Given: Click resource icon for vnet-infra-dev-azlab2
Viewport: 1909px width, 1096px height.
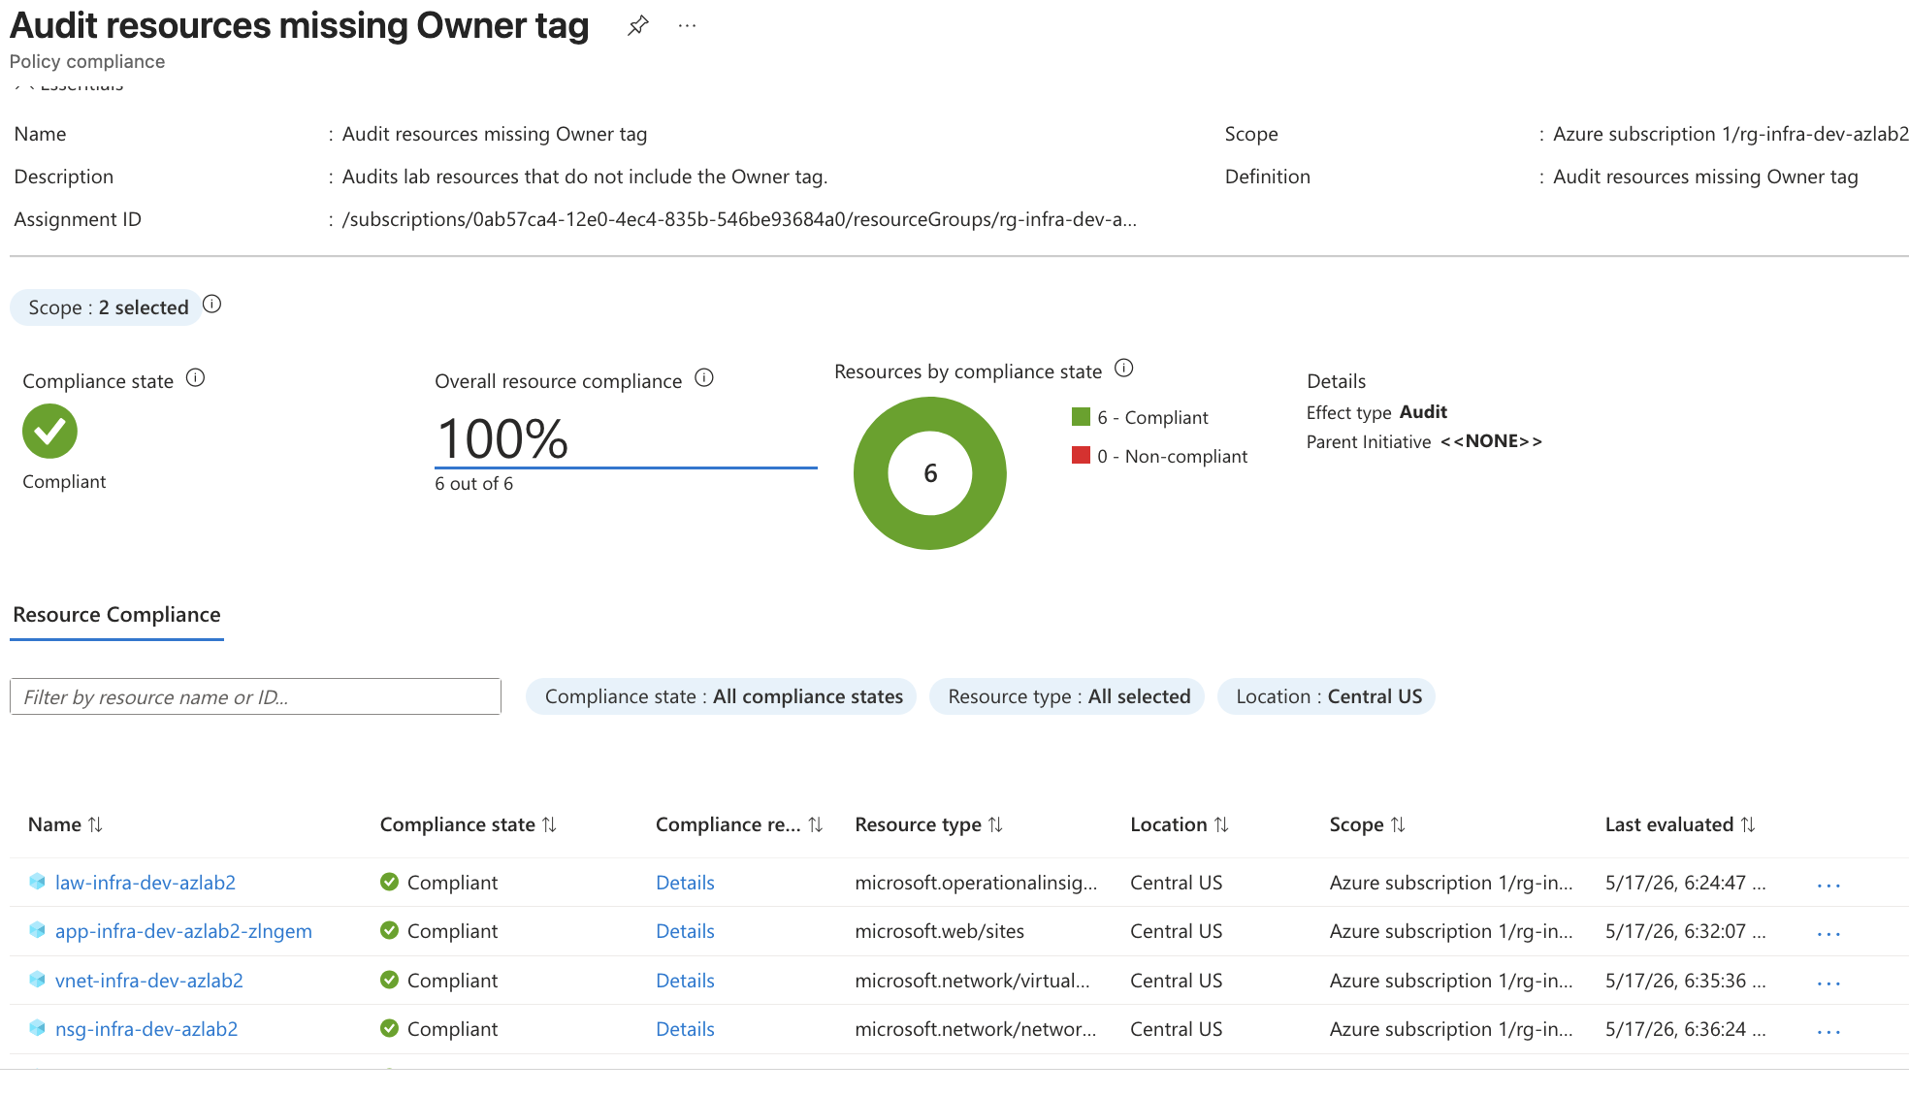Looking at the screenshot, I should [x=37, y=980].
